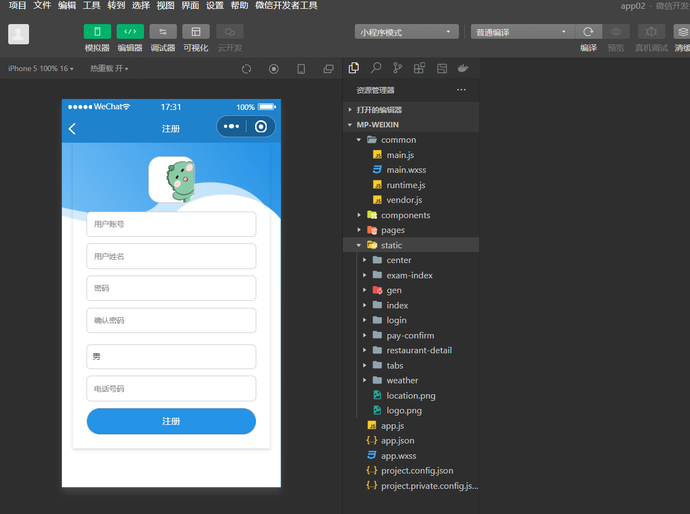This screenshot has width=690, height=514.
Task: Click the 用户账号 input field
Action: 171,224
